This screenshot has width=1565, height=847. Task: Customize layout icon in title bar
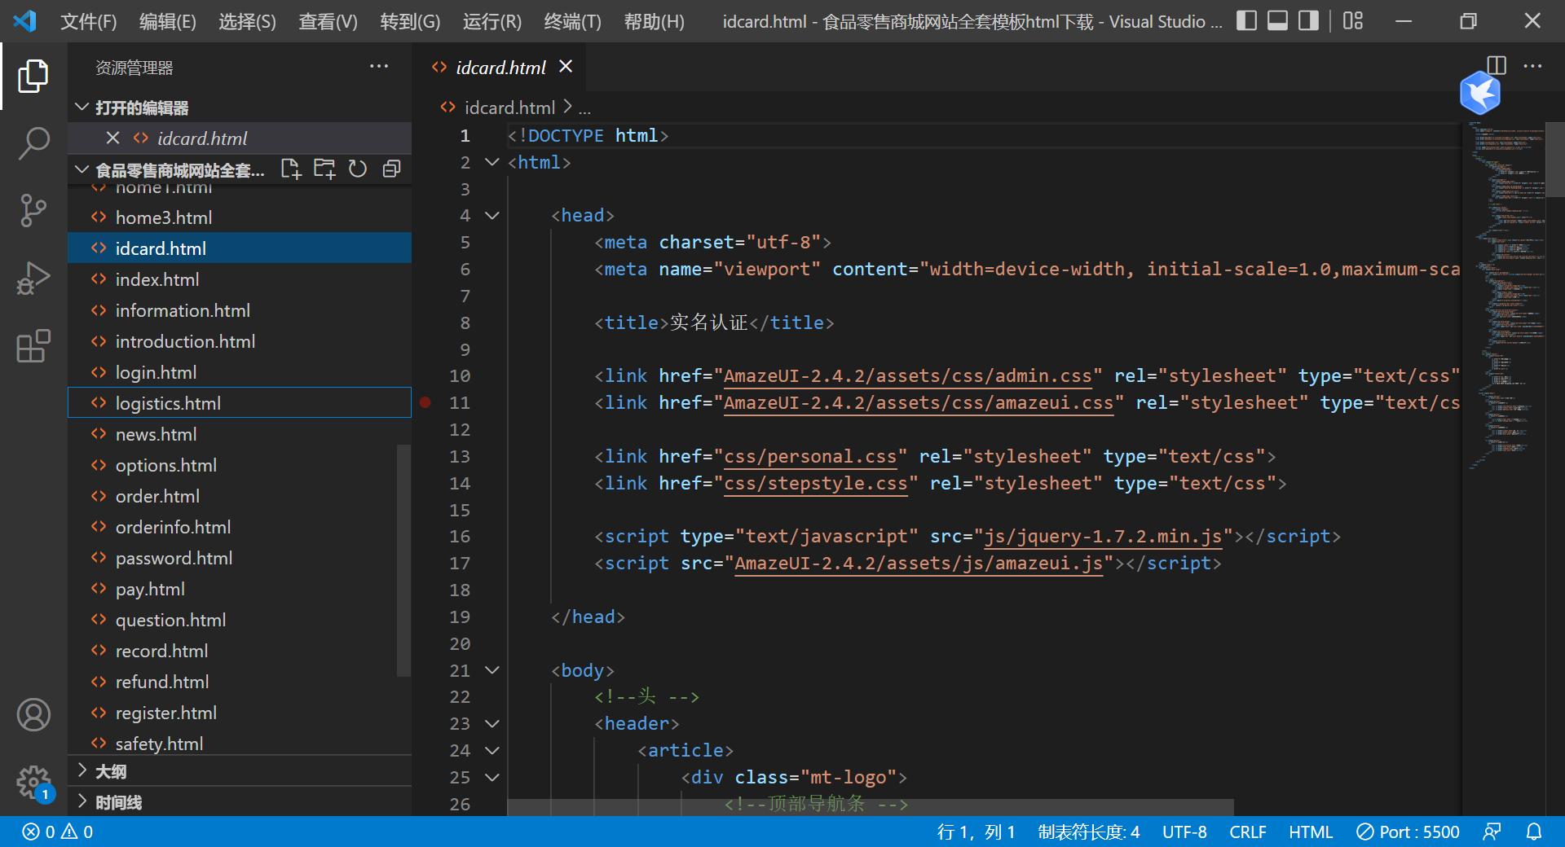click(1353, 20)
